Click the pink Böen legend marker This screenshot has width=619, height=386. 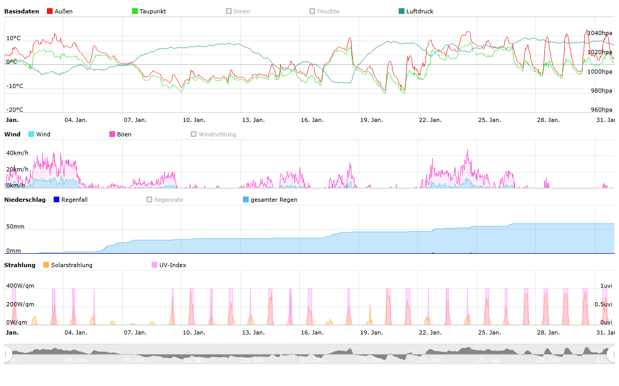click(112, 134)
